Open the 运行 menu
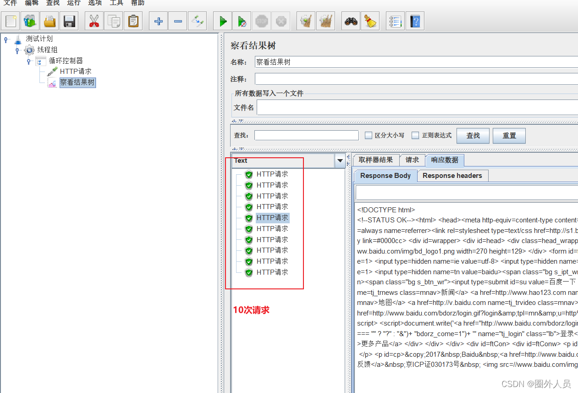 click(74, 3)
